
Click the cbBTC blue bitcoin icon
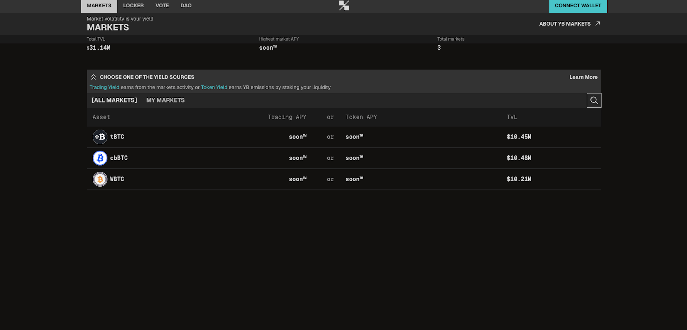tap(100, 158)
